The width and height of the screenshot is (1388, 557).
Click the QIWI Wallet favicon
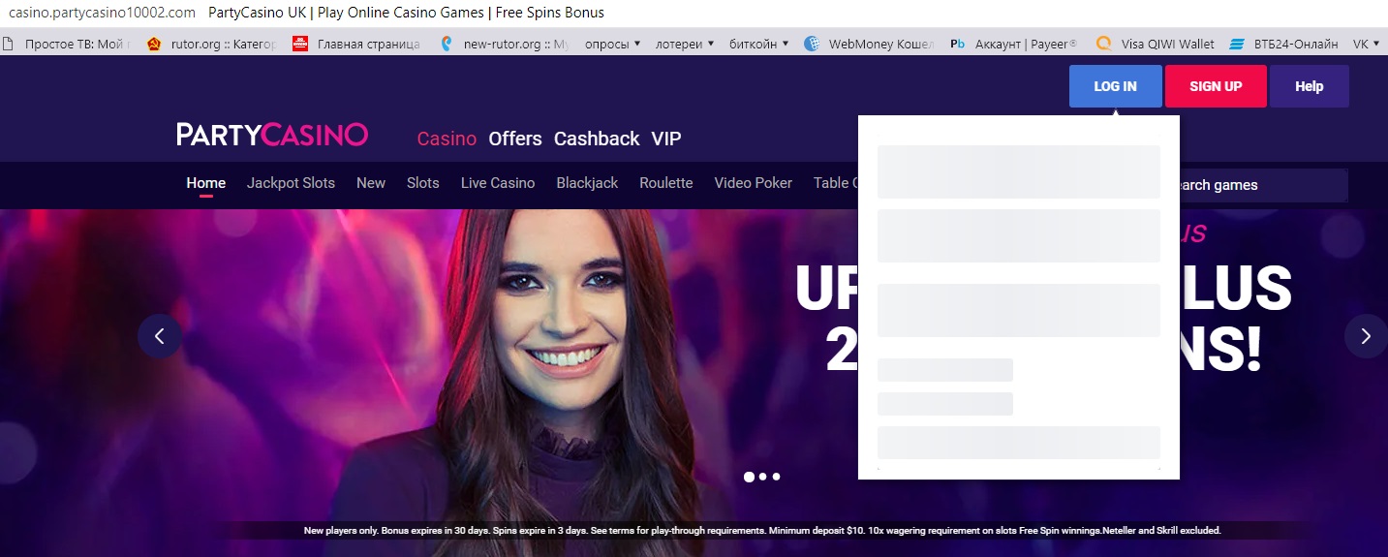pyautogui.click(x=1103, y=44)
